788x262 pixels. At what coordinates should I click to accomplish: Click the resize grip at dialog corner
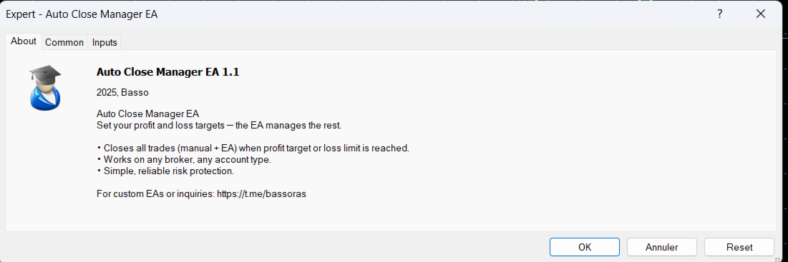pos(779,258)
